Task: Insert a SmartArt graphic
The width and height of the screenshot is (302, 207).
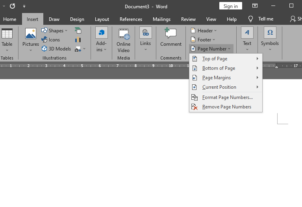Action: point(78,31)
